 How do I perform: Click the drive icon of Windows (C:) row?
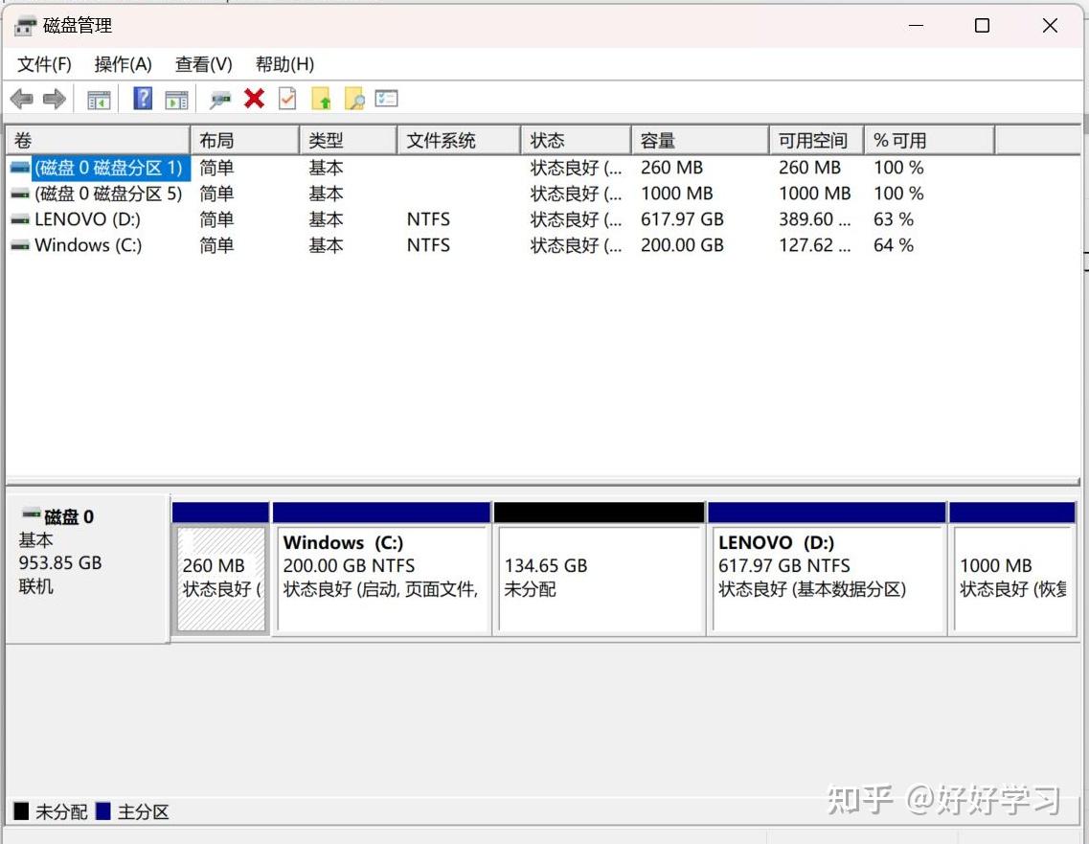pyautogui.click(x=20, y=246)
